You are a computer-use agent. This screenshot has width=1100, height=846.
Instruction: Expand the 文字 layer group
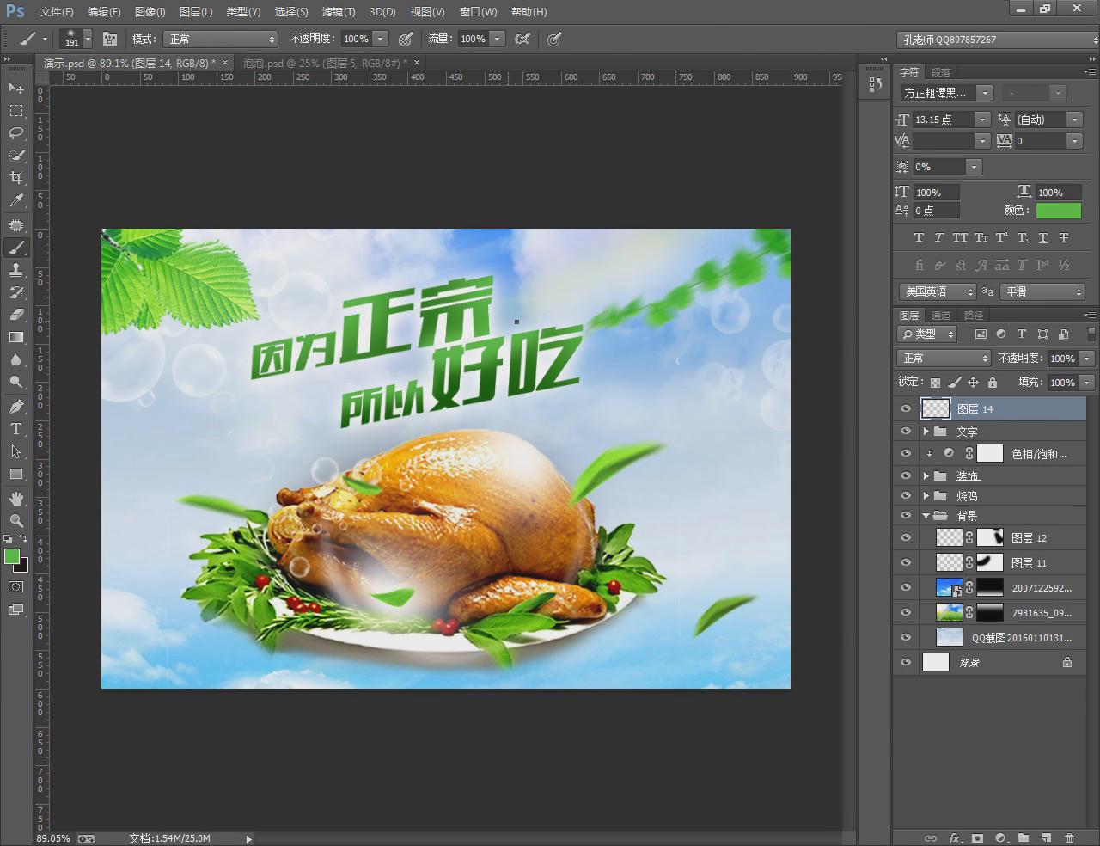[926, 431]
